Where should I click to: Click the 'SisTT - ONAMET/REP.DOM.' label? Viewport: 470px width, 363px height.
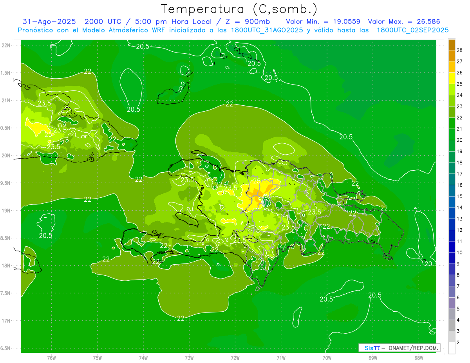pos(399,348)
